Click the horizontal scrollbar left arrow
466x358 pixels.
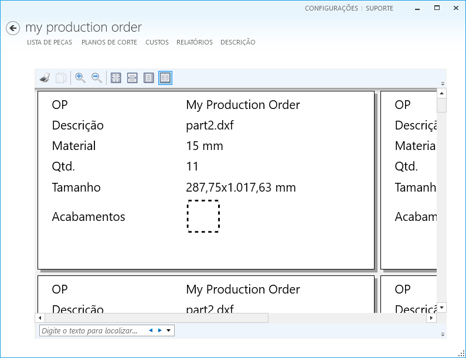[40, 318]
